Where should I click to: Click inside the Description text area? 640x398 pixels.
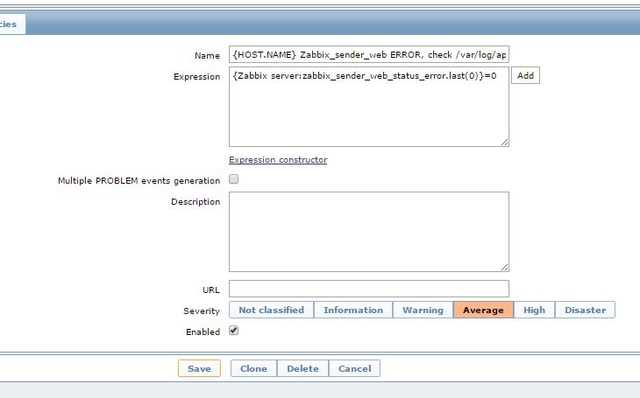(368, 232)
